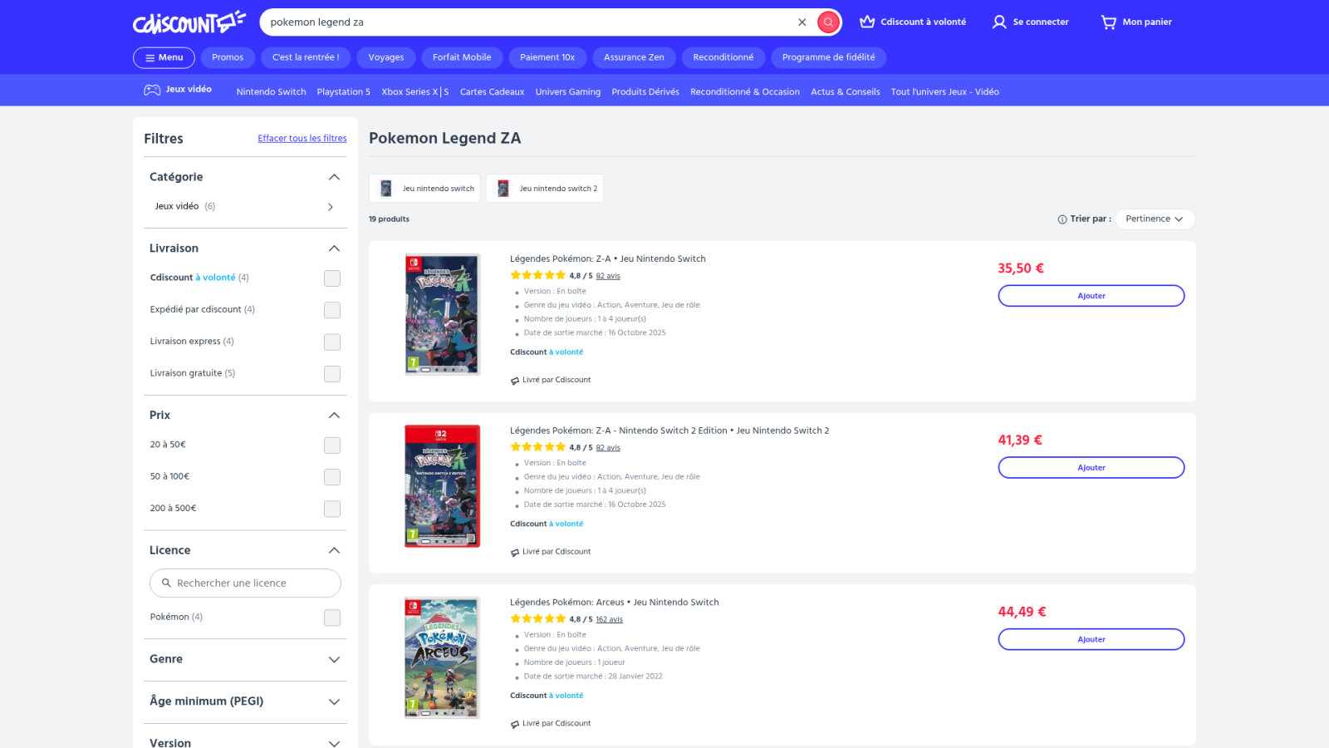The height and width of the screenshot is (748, 1329).
Task: Open Cartes Cadeaux section
Action: [x=492, y=92]
